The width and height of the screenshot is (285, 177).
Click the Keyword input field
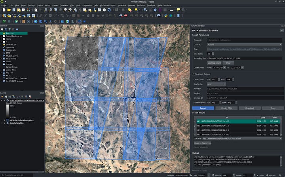[245, 40]
